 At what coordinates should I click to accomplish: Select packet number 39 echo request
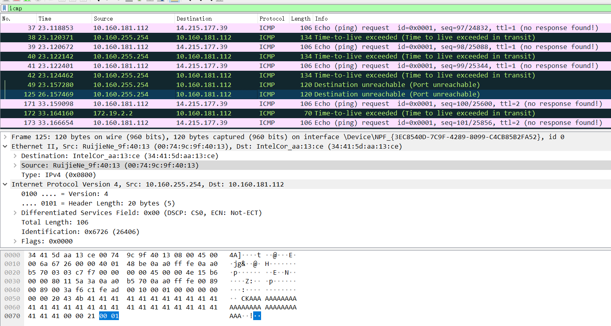pyautogui.click(x=305, y=47)
